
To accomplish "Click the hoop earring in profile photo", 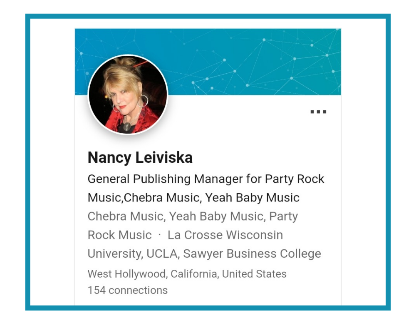I will pyautogui.click(x=144, y=101).
